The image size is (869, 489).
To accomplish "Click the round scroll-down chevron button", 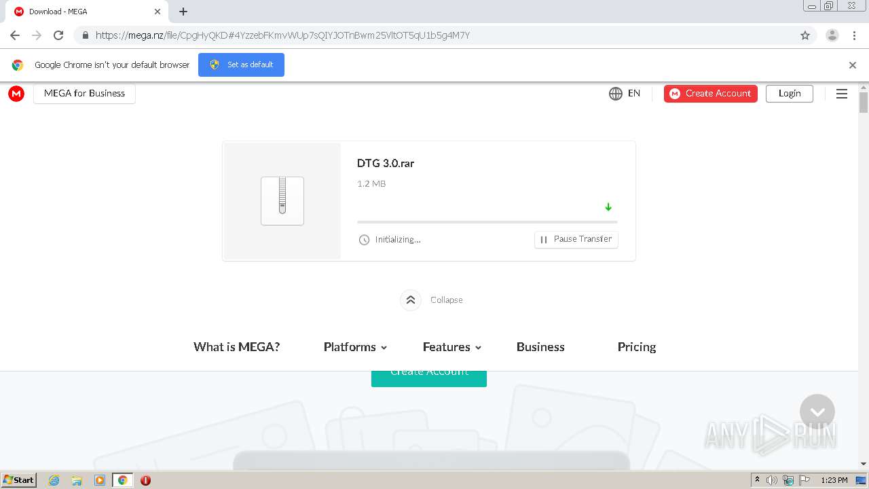I will (x=817, y=412).
